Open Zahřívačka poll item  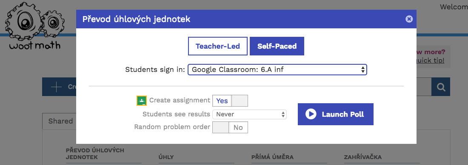(x=362, y=157)
